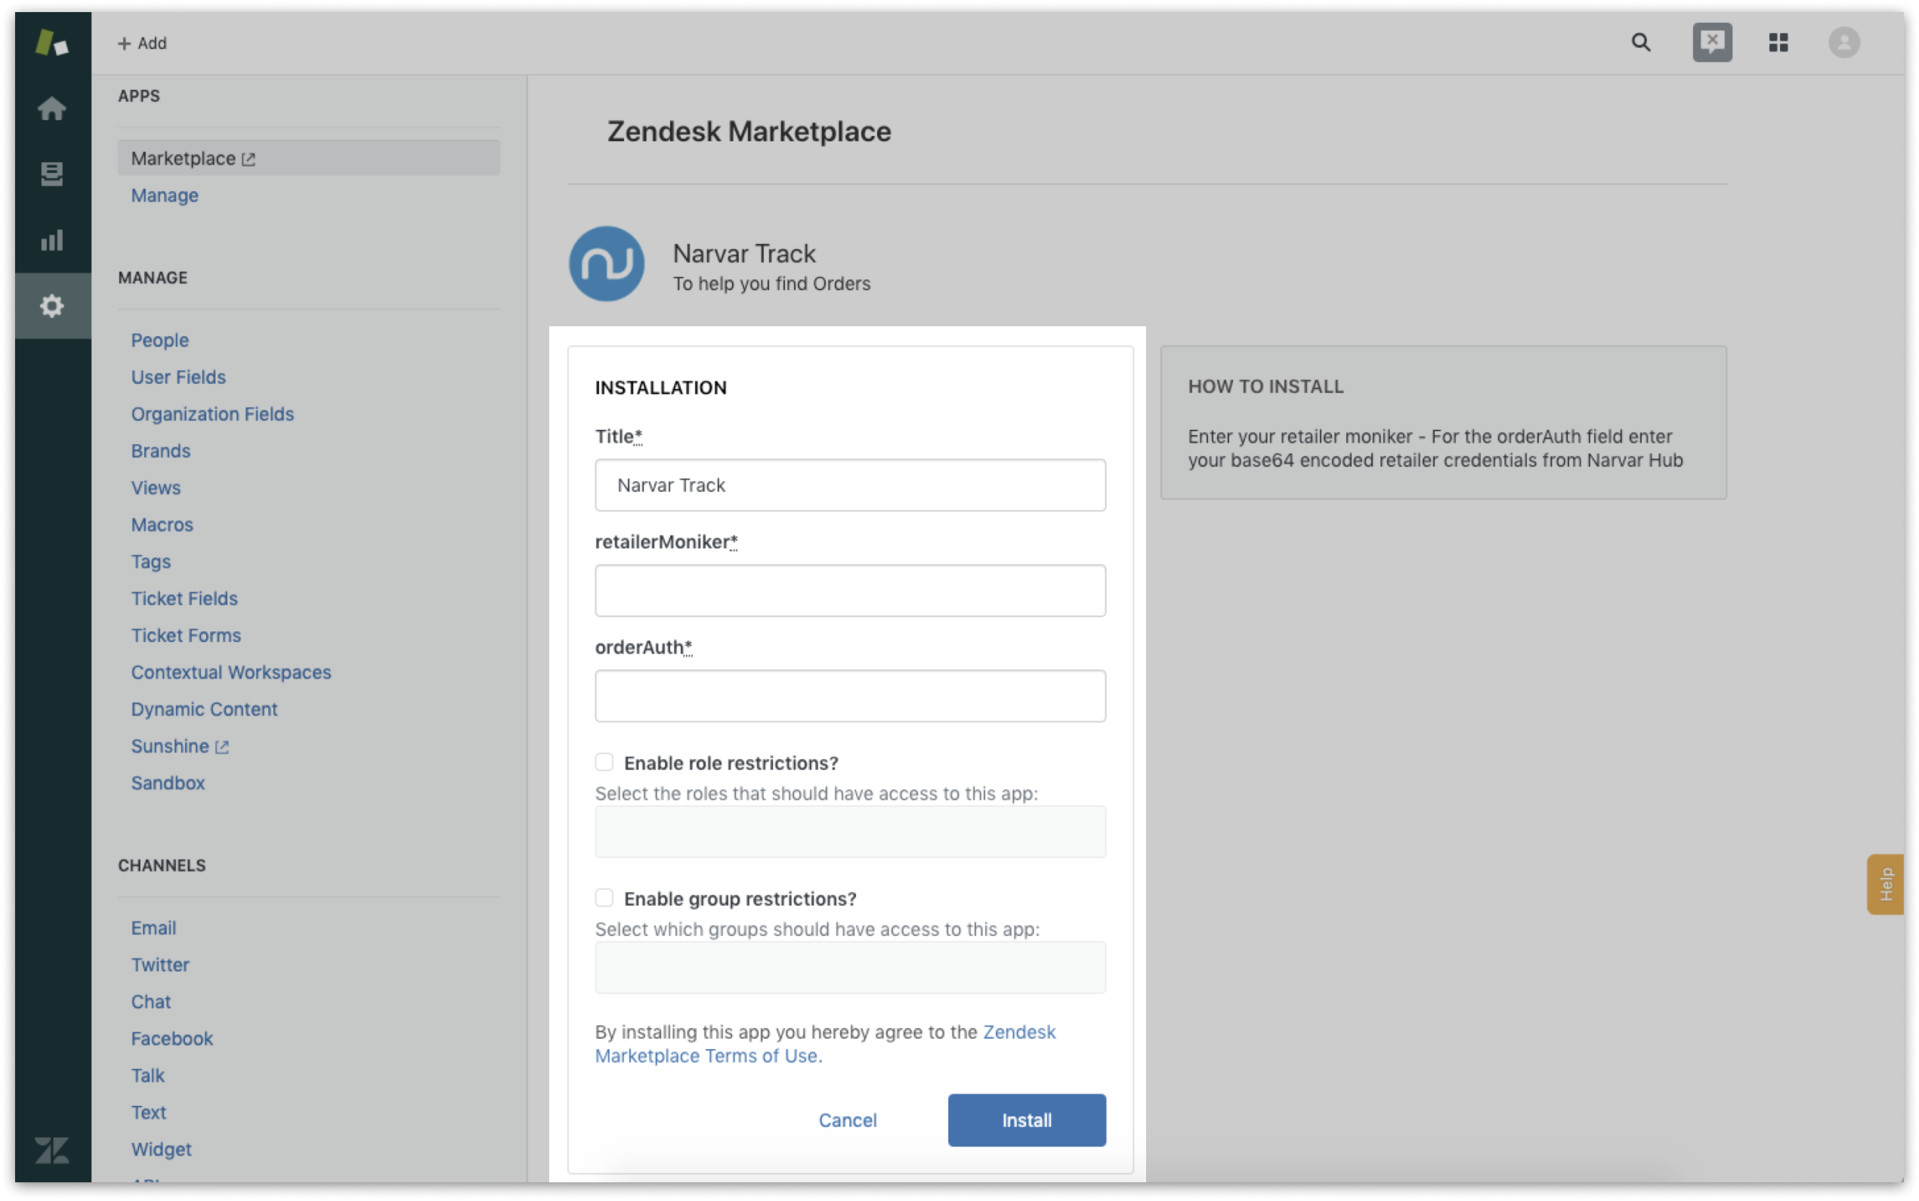The image size is (1919, 1201).
Task: Click the profile avatar in the top bar
Action: click(1844, 42)
